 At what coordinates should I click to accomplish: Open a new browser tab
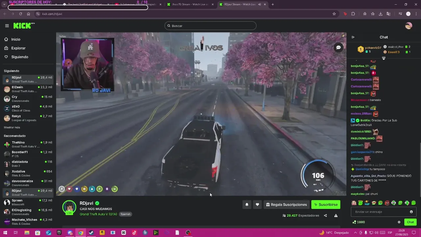click(x=273, y=4)
